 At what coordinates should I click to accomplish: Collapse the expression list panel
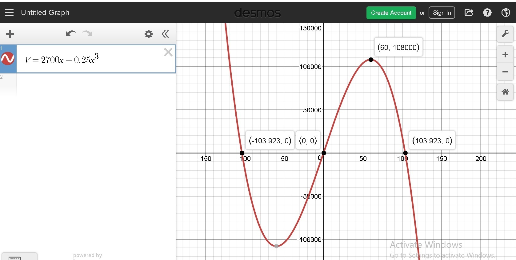165,34
